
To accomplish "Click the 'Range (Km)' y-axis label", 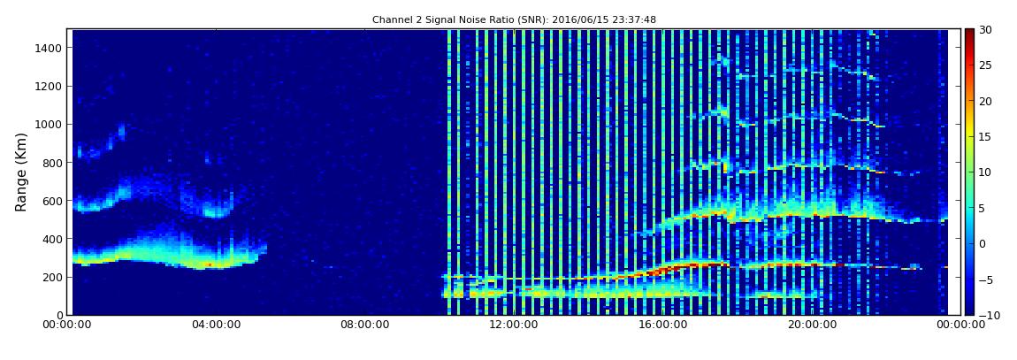I will 21,172.
